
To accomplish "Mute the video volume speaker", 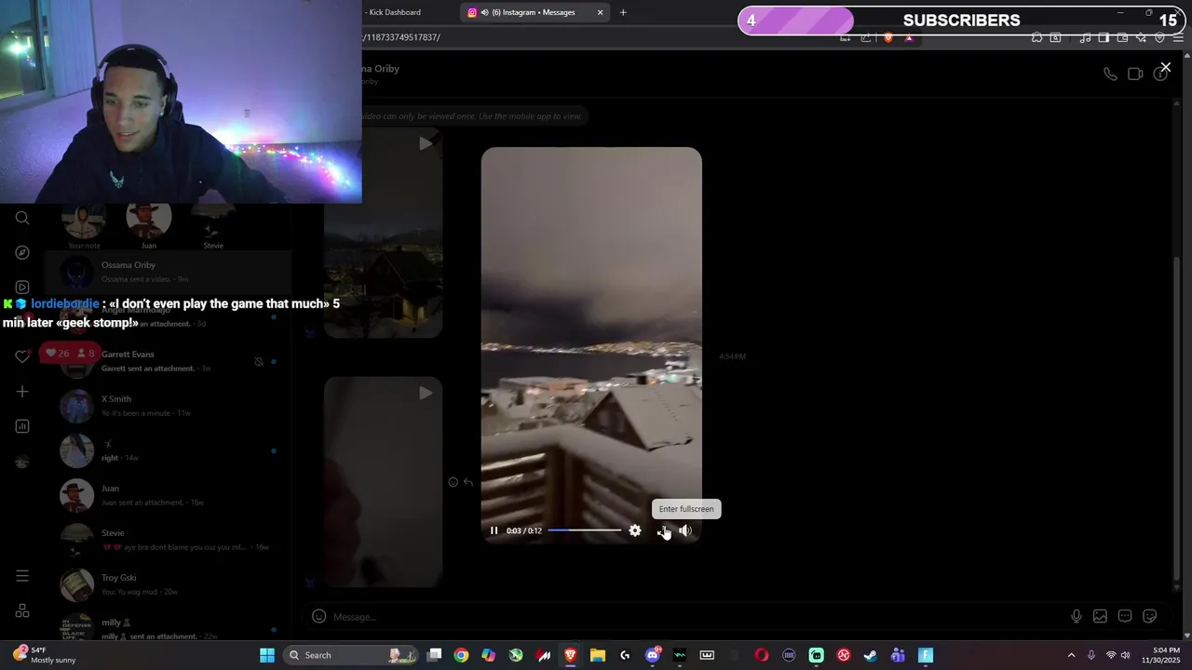I will [685, 530].
